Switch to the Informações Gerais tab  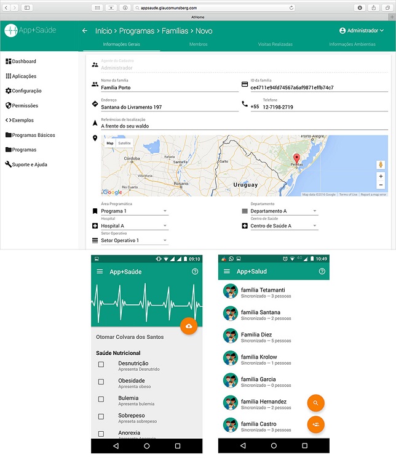[x=122, y=44]
